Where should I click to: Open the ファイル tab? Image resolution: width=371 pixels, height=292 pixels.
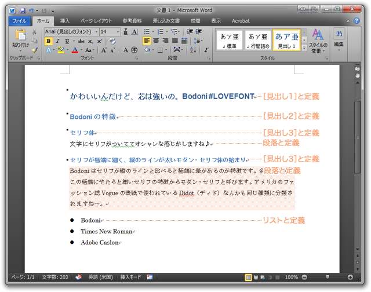click(x=19, y=21)
